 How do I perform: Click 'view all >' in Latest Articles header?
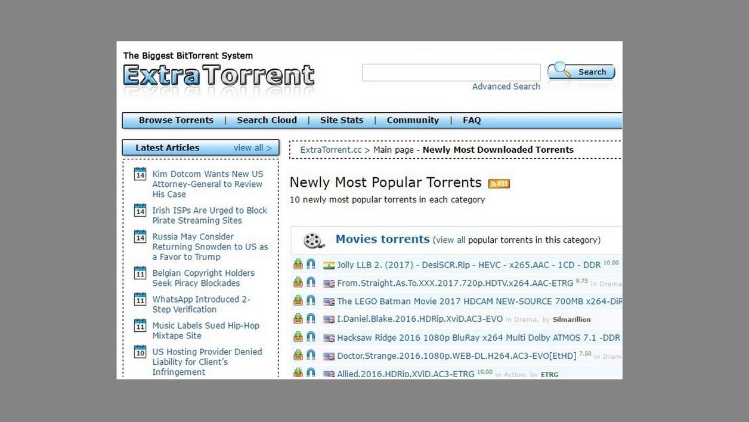tap(252, 147)
